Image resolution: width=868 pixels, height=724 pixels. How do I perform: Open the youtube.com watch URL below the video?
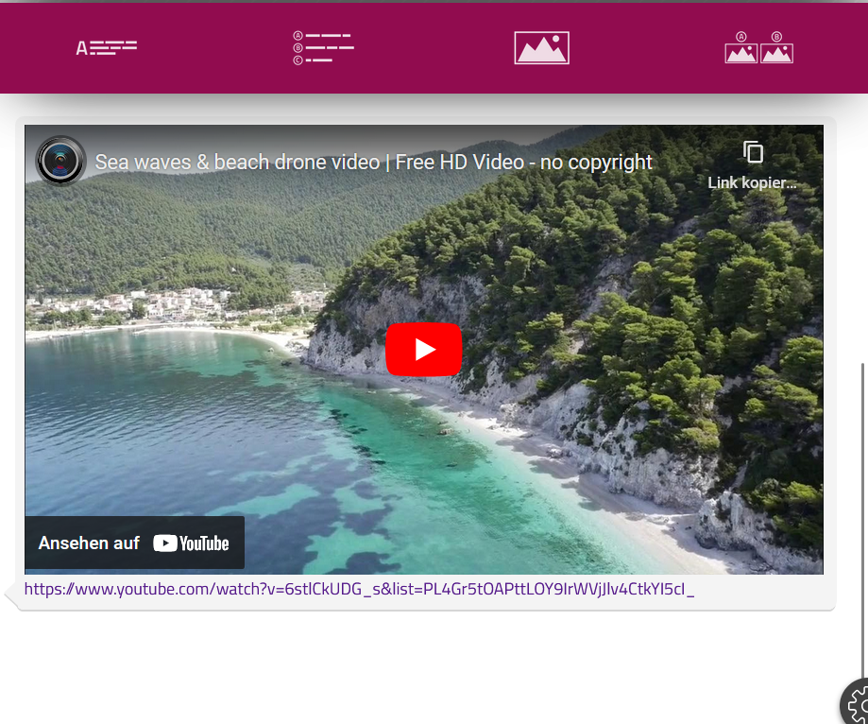click(359, 589)
